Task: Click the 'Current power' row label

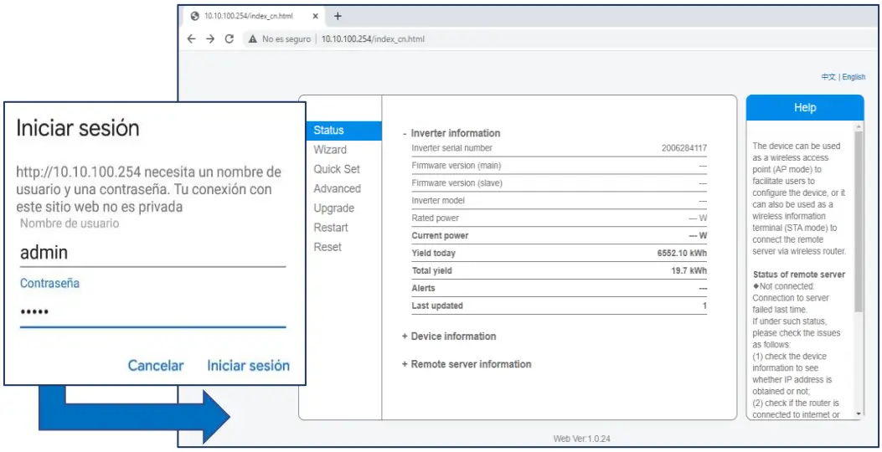Action: click(x=440, y=236)
